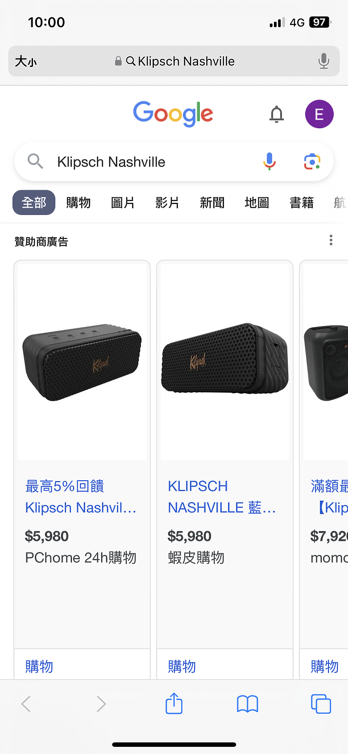Show Safari open tabs overview
This screenshot has width=348, height=754.
click(321, 704)
